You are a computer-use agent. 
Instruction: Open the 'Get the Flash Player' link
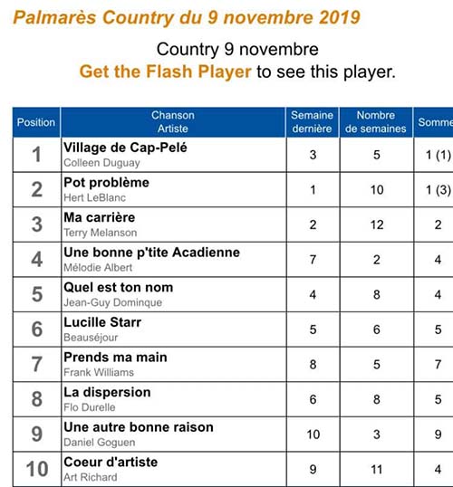[x=165, y=72]
